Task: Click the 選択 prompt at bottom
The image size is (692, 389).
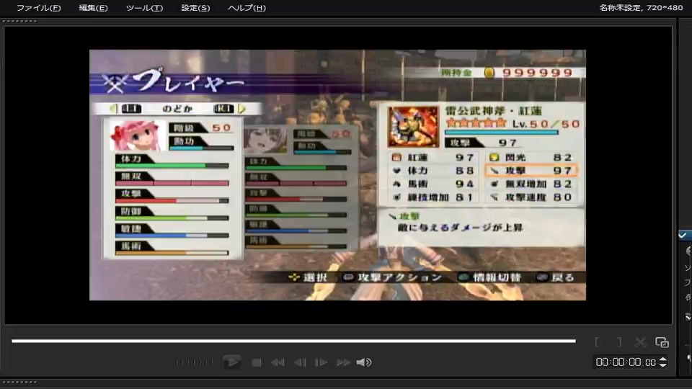Action: pos(308,277)
